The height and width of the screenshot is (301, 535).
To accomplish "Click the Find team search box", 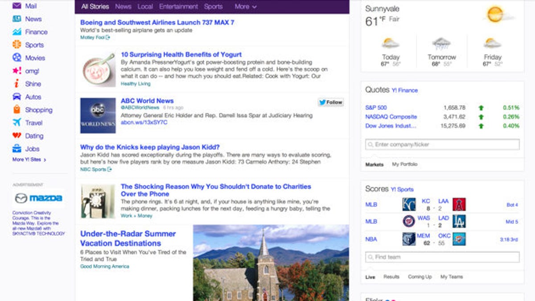I will pos(442,257).
